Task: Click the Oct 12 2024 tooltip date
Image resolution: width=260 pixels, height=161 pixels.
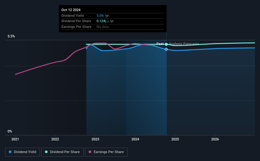Action: coord(71,10)
